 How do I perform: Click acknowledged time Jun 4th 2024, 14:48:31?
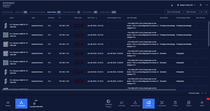coord(115,81)
